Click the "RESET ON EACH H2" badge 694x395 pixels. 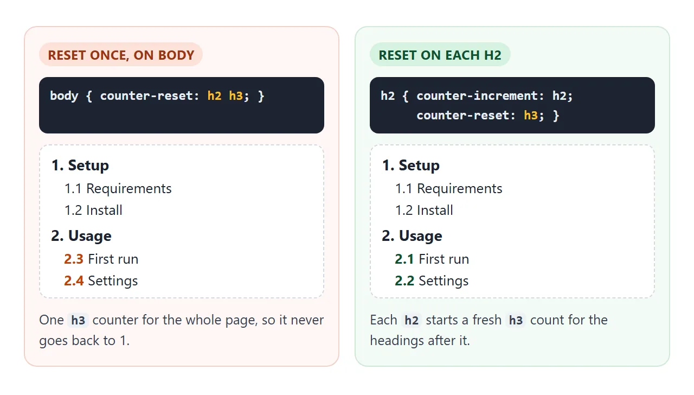click(440, 55)
